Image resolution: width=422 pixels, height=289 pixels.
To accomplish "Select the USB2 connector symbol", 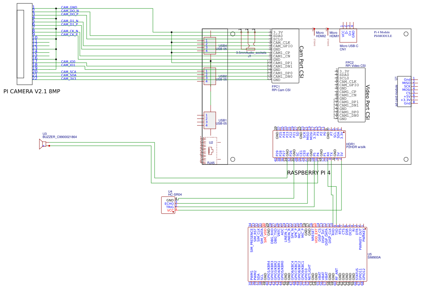I will [210, 76].
